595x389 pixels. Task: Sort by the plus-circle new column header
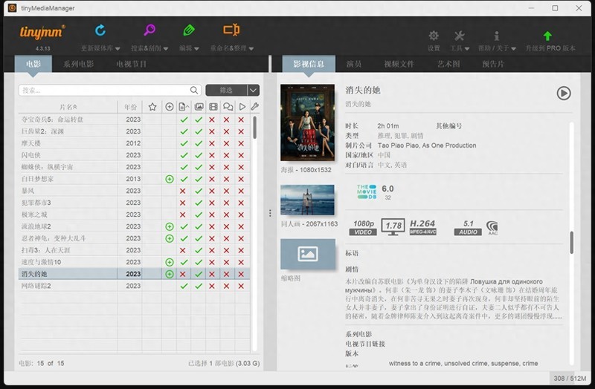pos(170,107)
